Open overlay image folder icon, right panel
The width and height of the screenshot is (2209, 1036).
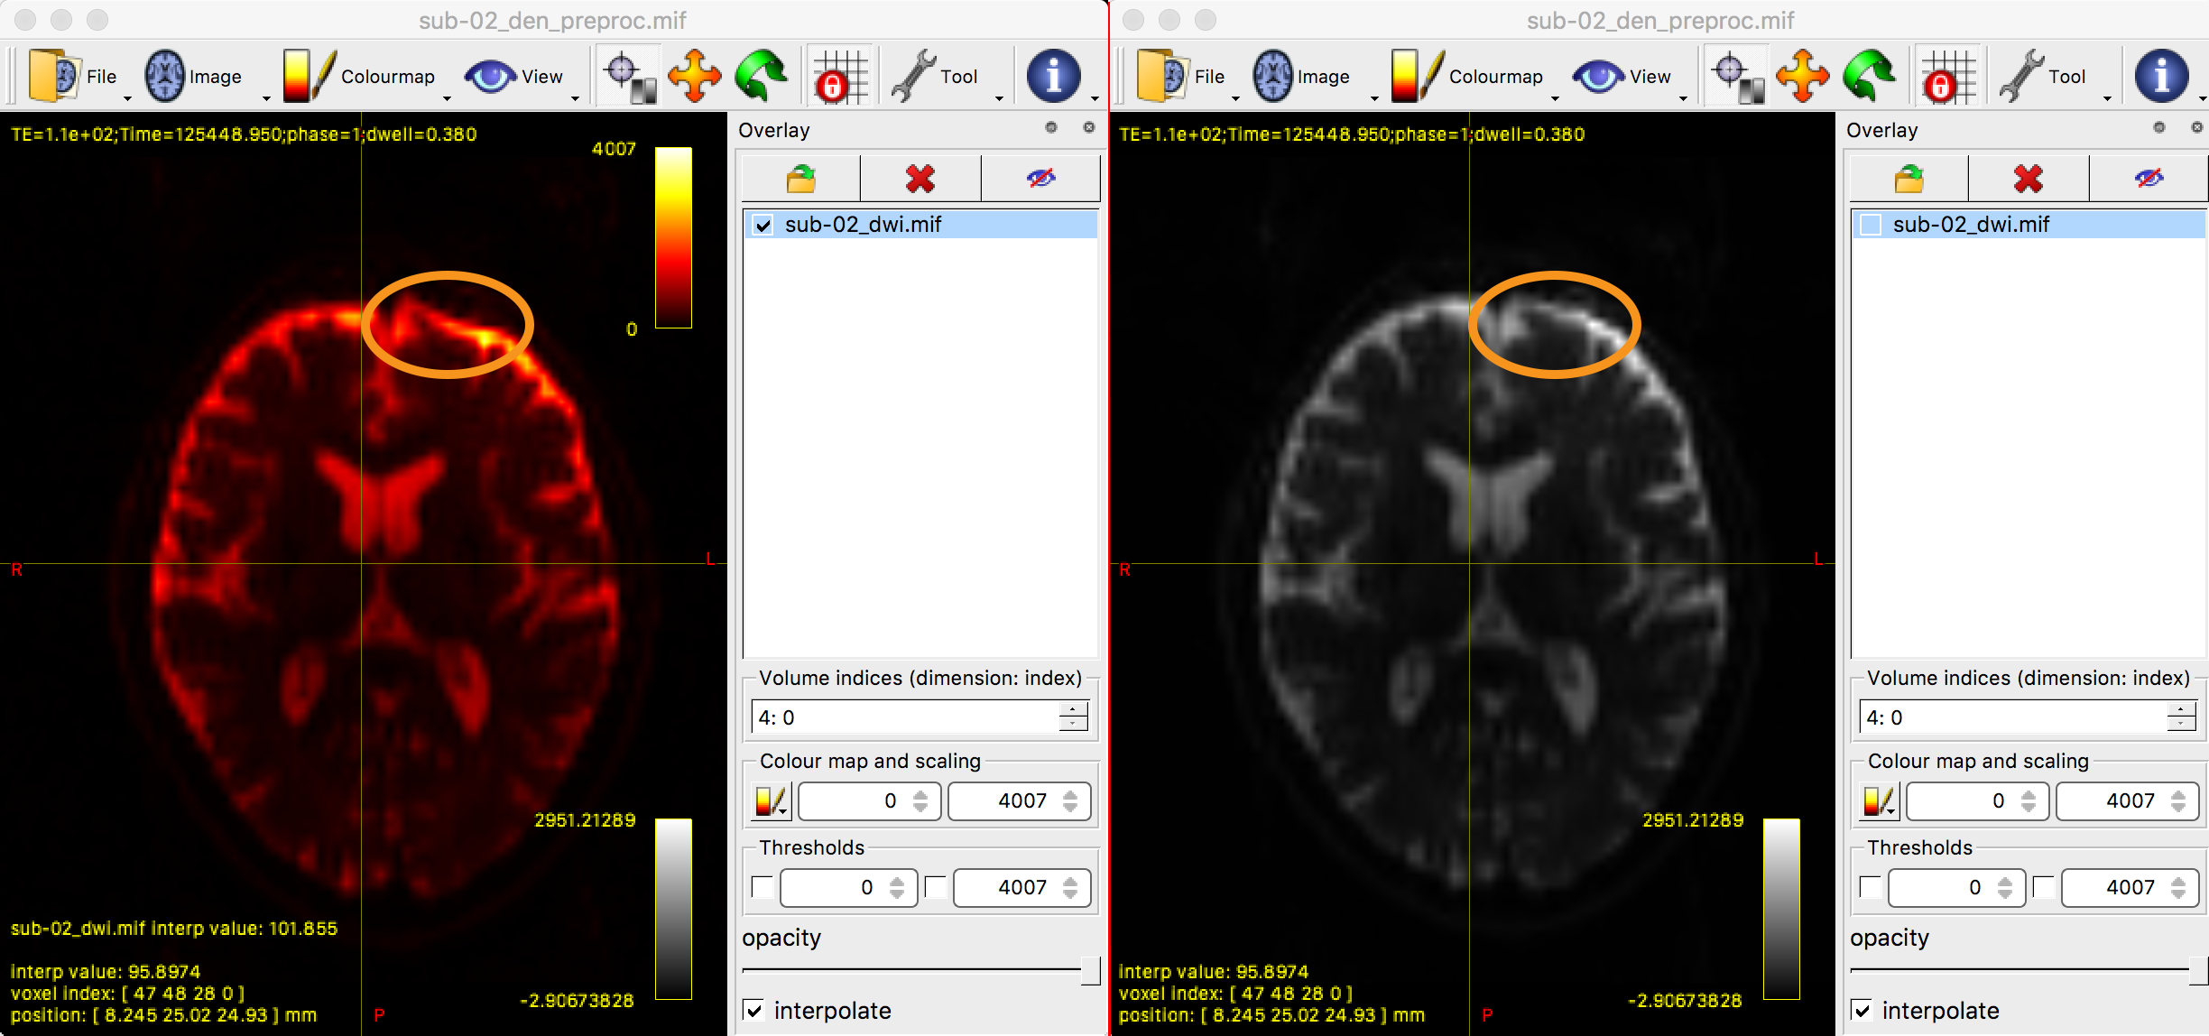[x=1909, y=179]
